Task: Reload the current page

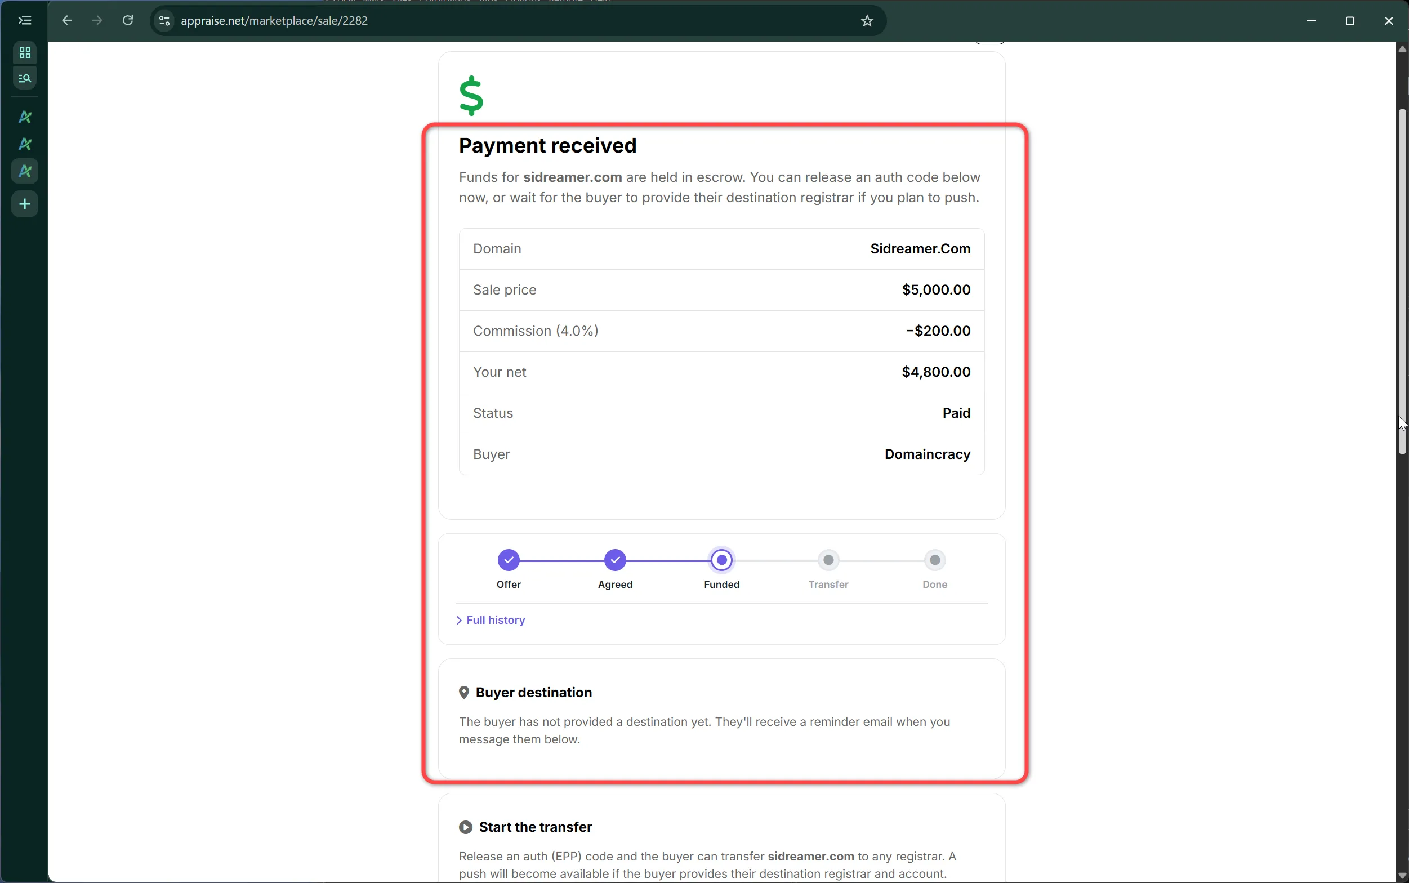Action: click(128, 20)
